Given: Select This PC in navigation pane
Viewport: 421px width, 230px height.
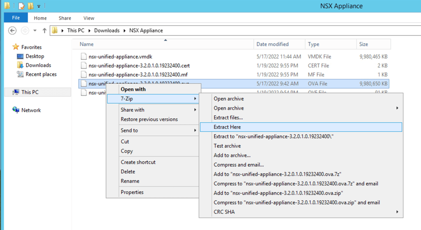Looking at the screenshot, I should pos(30,92).
